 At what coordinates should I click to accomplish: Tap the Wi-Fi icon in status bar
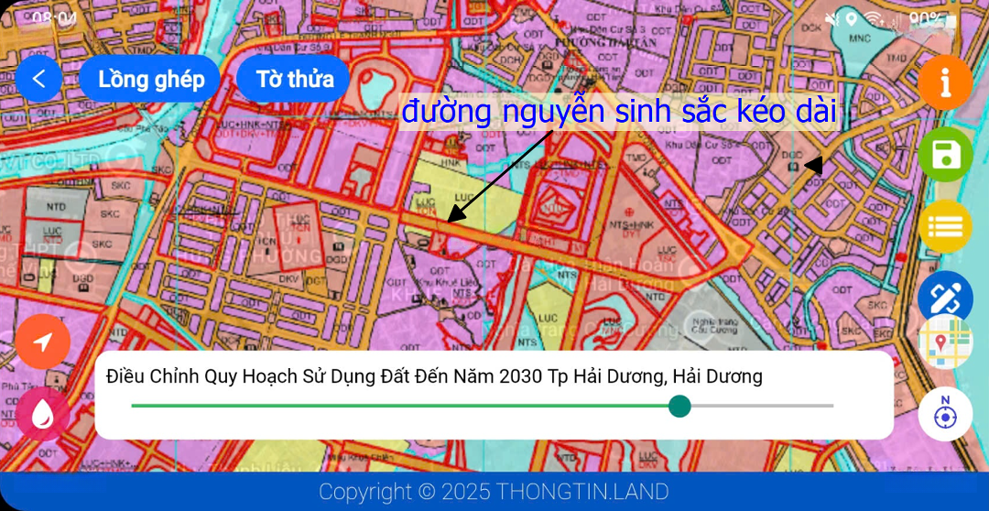(873, 18)
